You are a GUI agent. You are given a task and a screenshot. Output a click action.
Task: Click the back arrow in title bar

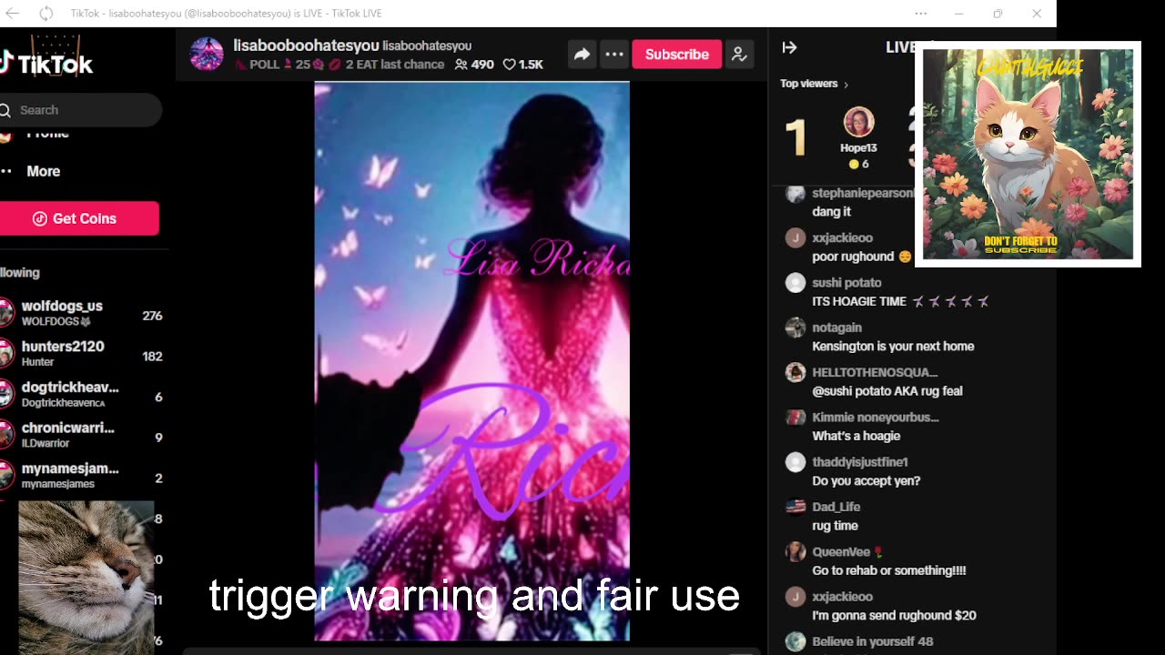click(13, 14)
